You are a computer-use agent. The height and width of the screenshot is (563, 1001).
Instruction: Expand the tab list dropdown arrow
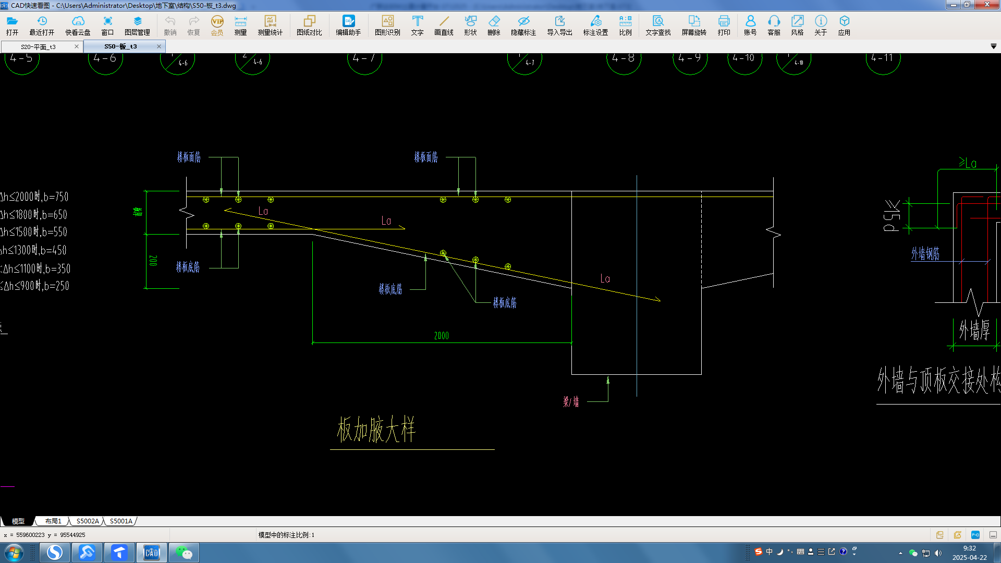(x=993, y=46)
